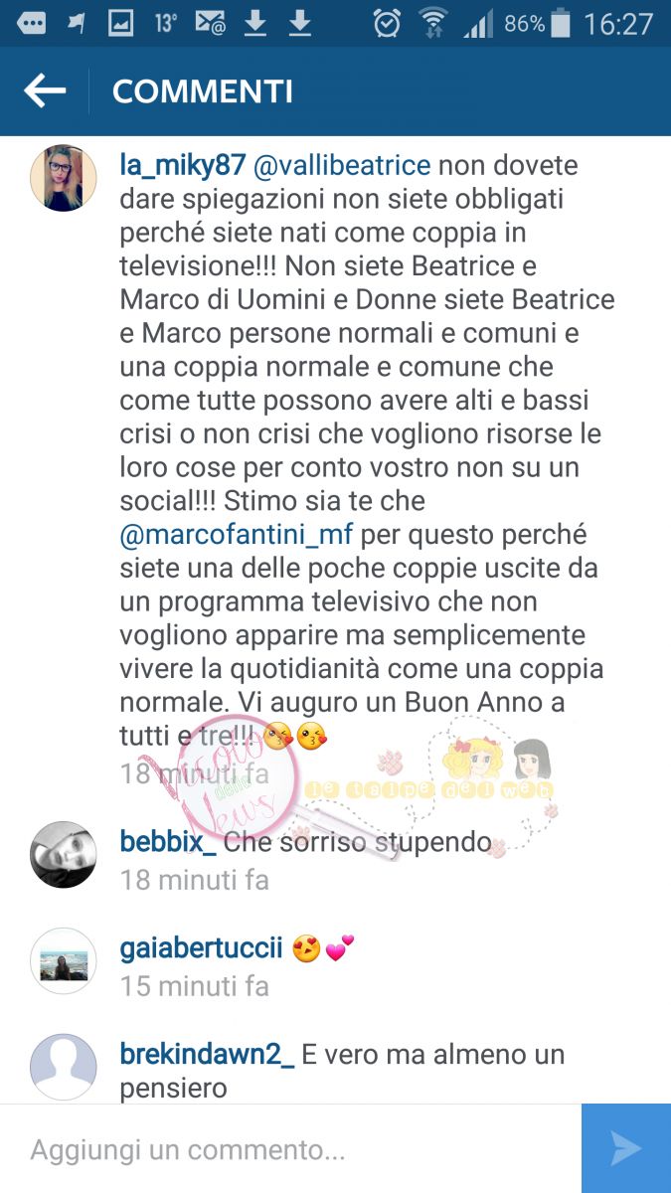Viewport: 671px width, 1193px height.
Task: Tap the chat bubble notification icon
Action: pyautogui.click(x=31, y=23)
